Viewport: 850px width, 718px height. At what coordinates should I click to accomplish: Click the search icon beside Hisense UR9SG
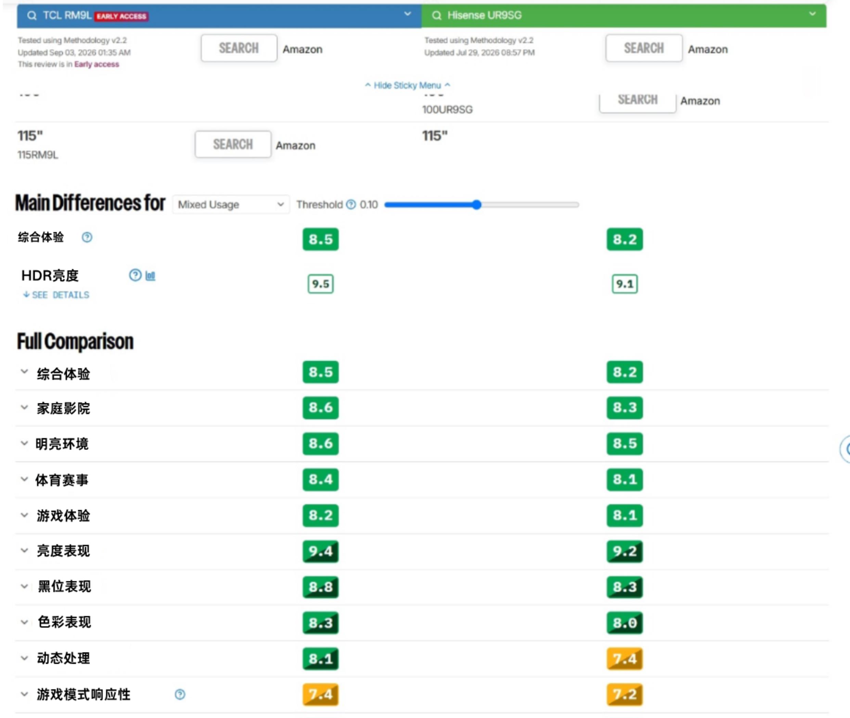coord(437,15)
